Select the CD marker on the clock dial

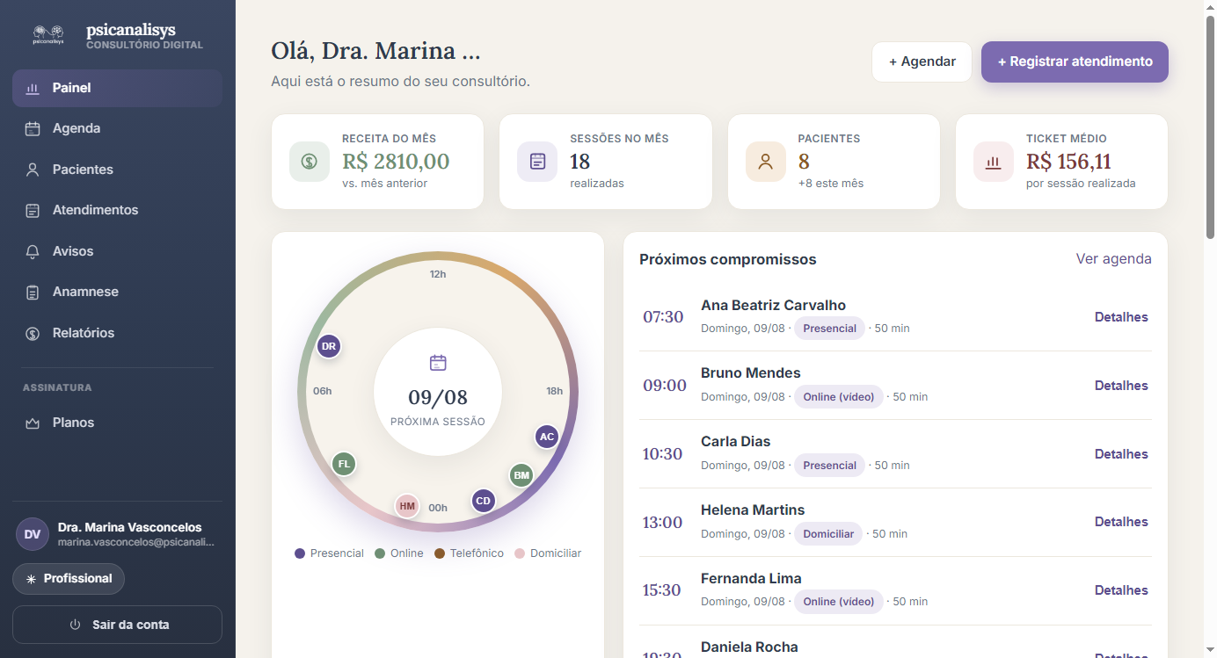click(x=483, y=501)
